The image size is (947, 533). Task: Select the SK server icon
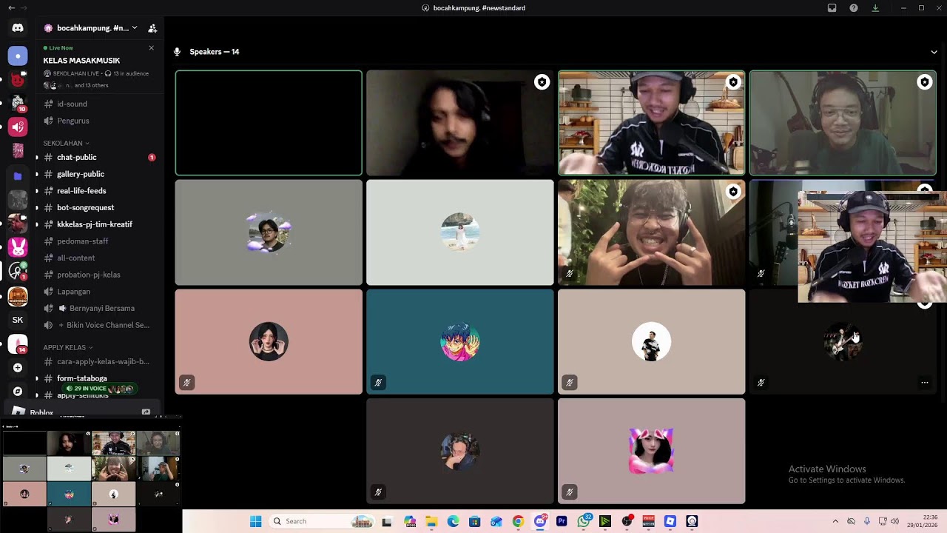coord(18,320)
